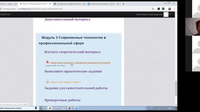Open the practical assignment link for topic 3.1
This screenshot has width=200, height=112.
click(x=65, y=82)
